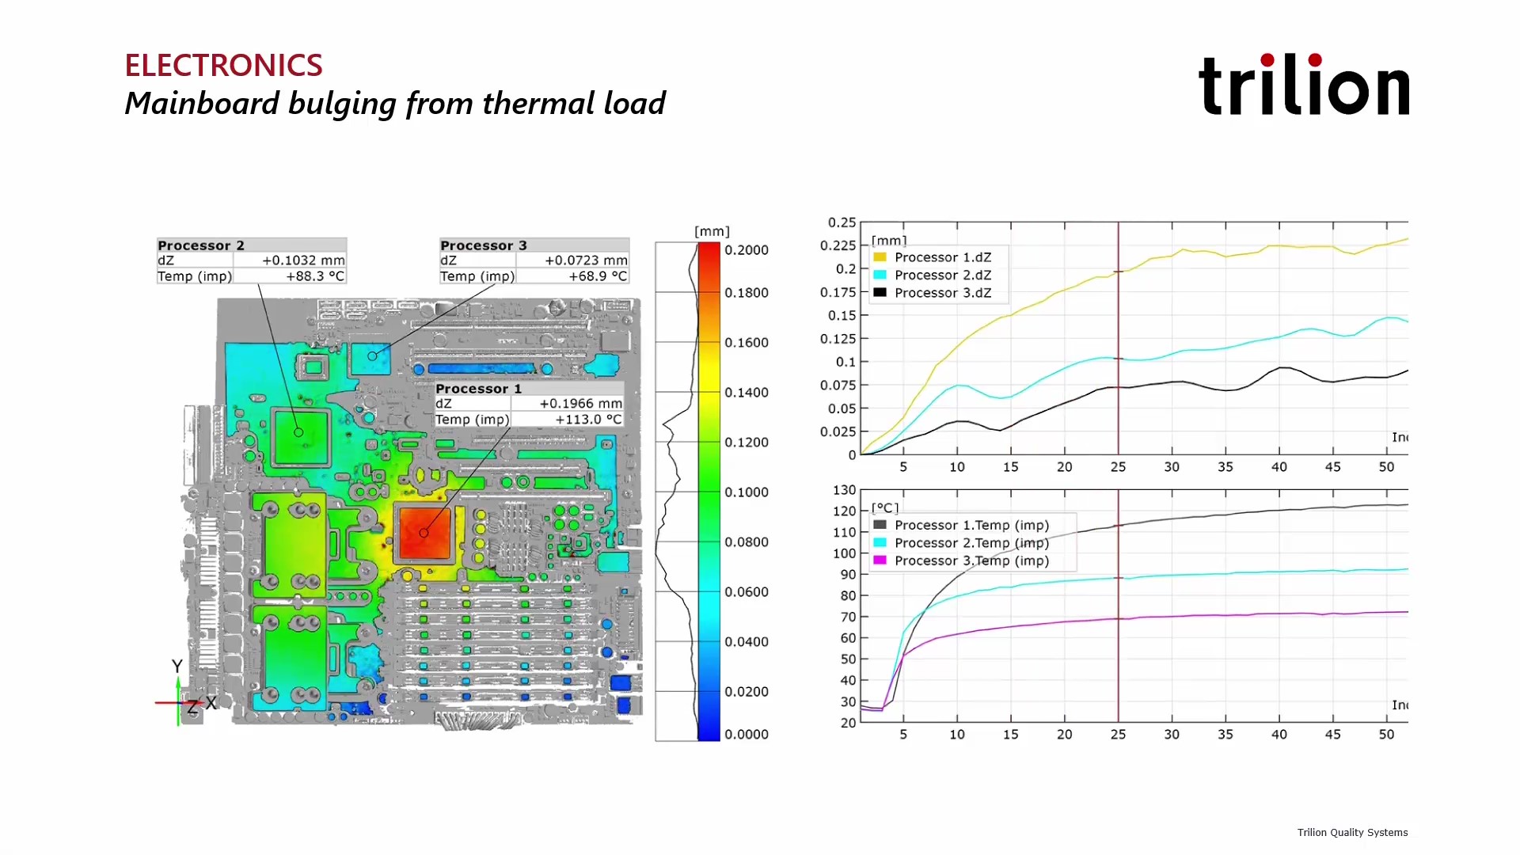Select the ELECTRONICS title heading
The image size is (1520, 855).
click(223, 65)
